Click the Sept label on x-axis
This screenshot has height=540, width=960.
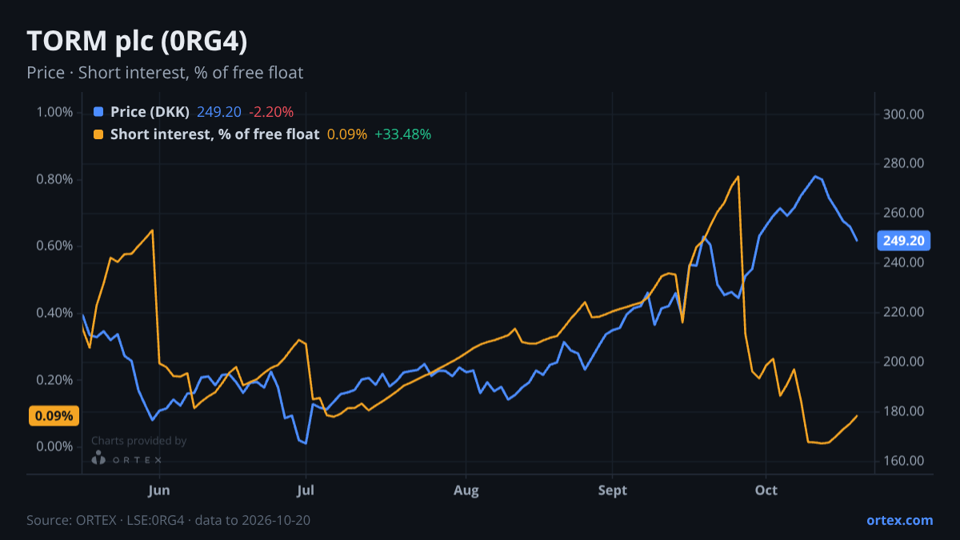point(612,490)
